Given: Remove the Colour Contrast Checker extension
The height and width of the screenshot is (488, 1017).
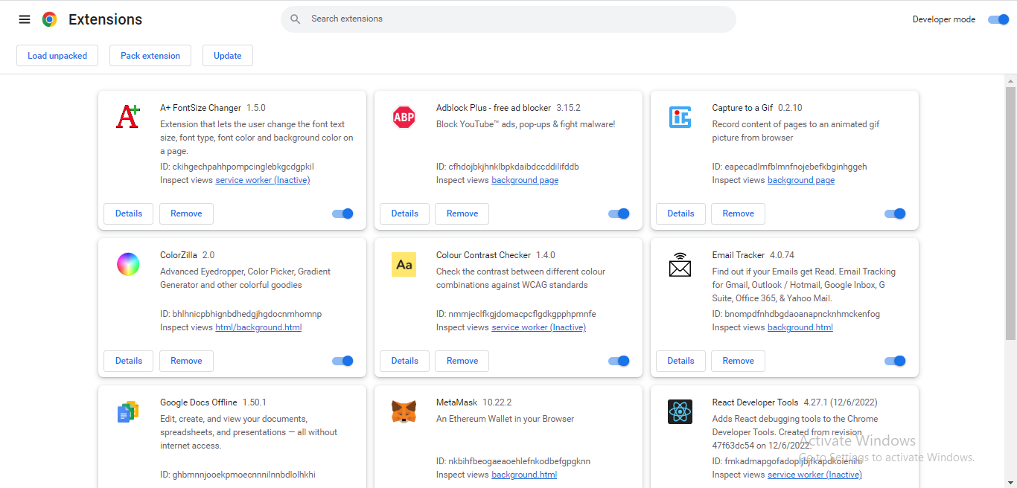Looking at the screenshot, I should click(x=462, y=361).
